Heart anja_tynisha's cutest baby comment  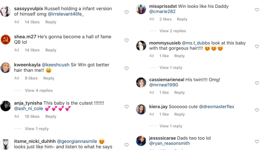[x=127, y=107]
